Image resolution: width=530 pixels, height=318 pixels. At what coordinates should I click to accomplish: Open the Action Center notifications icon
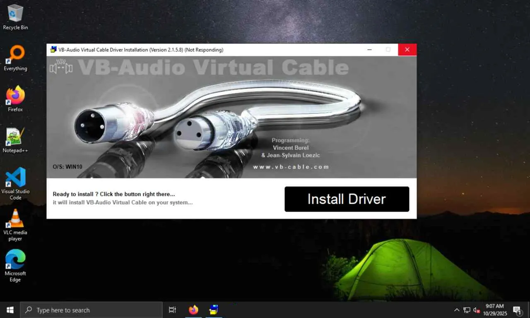click(x=517, y=310)
